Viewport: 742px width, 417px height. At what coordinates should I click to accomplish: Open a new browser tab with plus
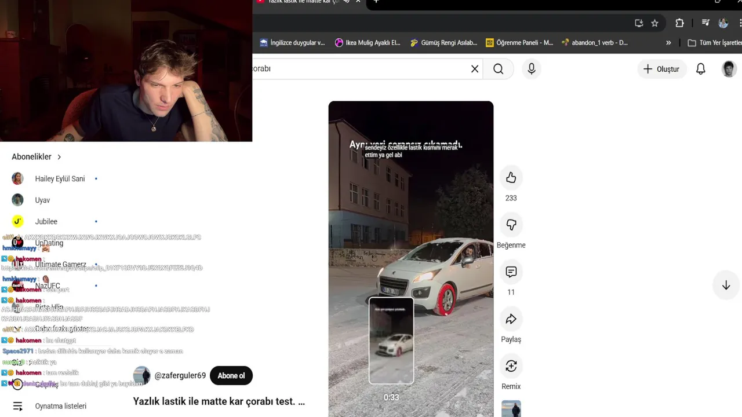pyautogui.click(x=376, y=2)
